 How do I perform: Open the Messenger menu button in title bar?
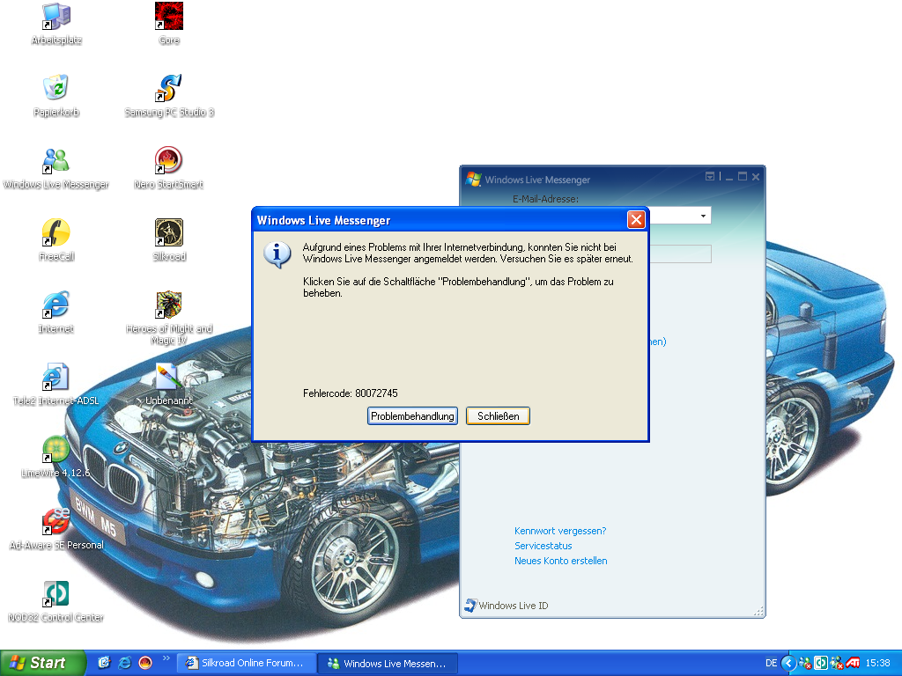pyautogui.click(x=711, y=177)
